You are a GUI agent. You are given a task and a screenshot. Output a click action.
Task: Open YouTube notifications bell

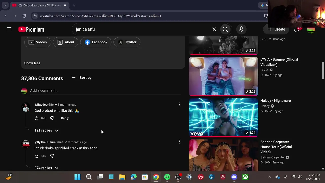click(296, 29)
